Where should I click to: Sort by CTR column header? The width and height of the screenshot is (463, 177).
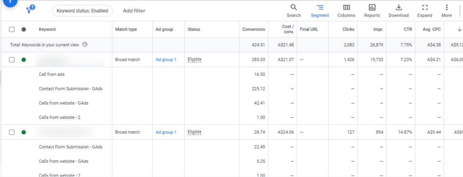pyautogui.click(x=408, y=29)
